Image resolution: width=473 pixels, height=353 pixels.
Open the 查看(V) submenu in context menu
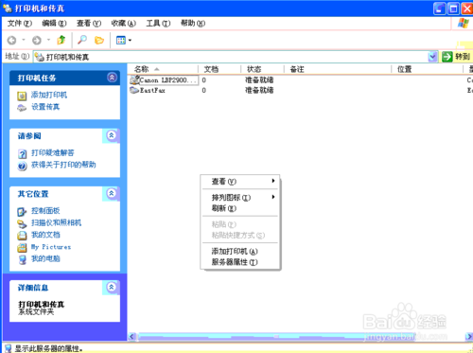point(240,182)
